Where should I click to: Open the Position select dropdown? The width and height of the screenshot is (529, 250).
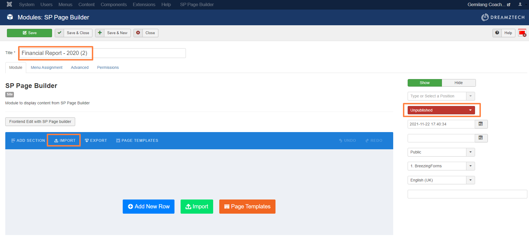tap(441, 96)
